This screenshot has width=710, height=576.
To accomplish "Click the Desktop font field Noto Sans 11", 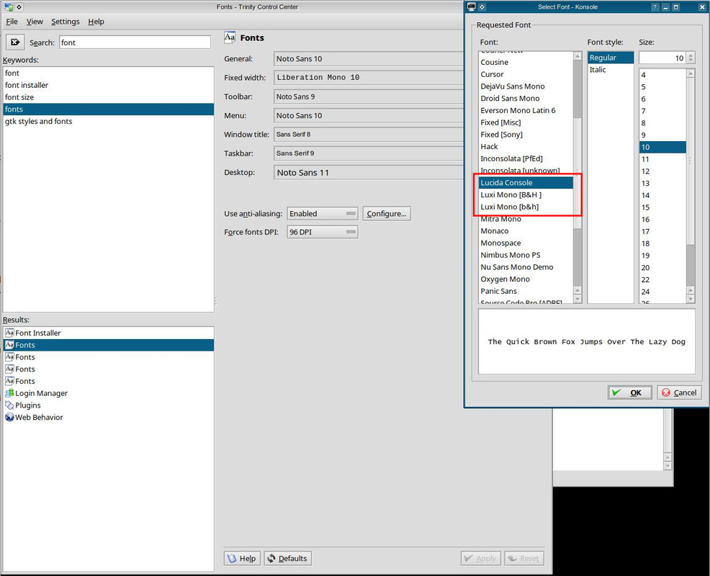I will pos(369,173).
